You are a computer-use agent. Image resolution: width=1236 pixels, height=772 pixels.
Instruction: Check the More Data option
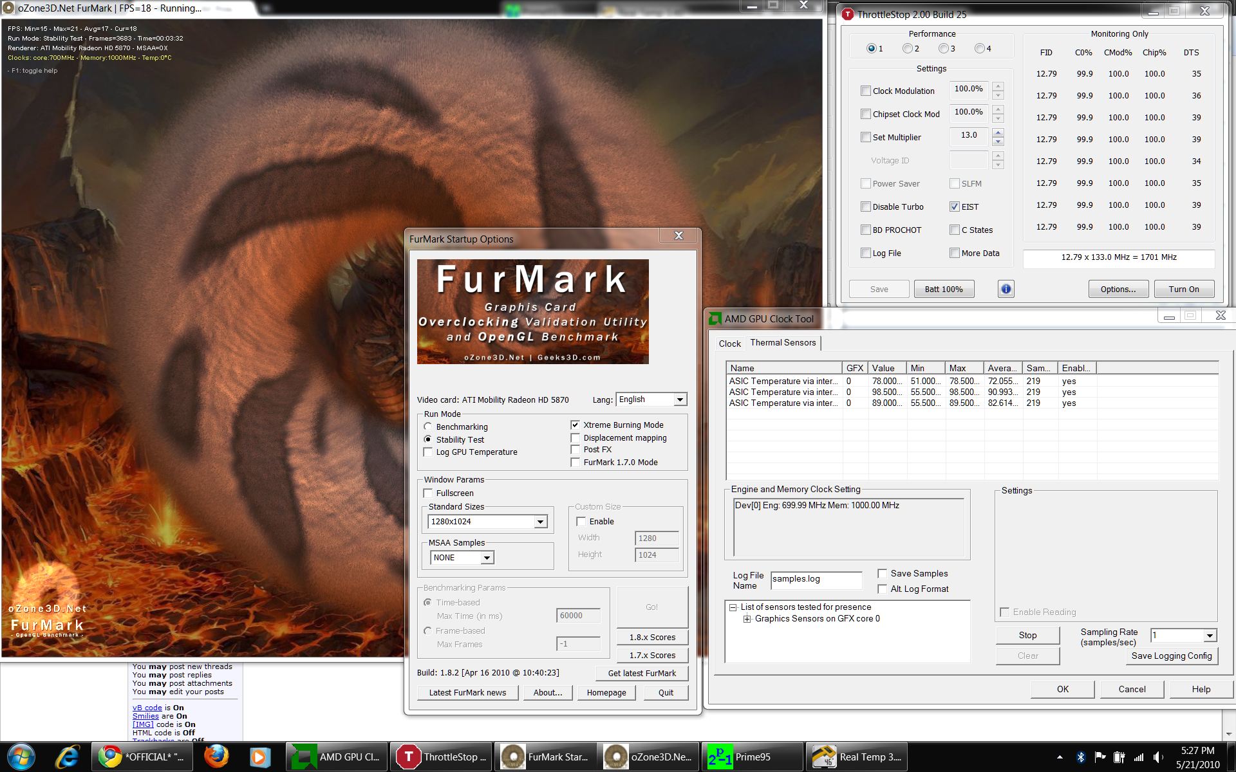click(x=955, y=253)
